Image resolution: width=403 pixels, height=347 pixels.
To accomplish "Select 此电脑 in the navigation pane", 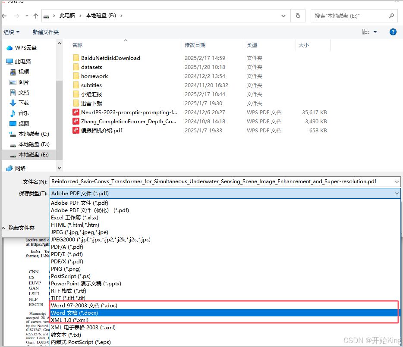I will click(x=19, y=61).
